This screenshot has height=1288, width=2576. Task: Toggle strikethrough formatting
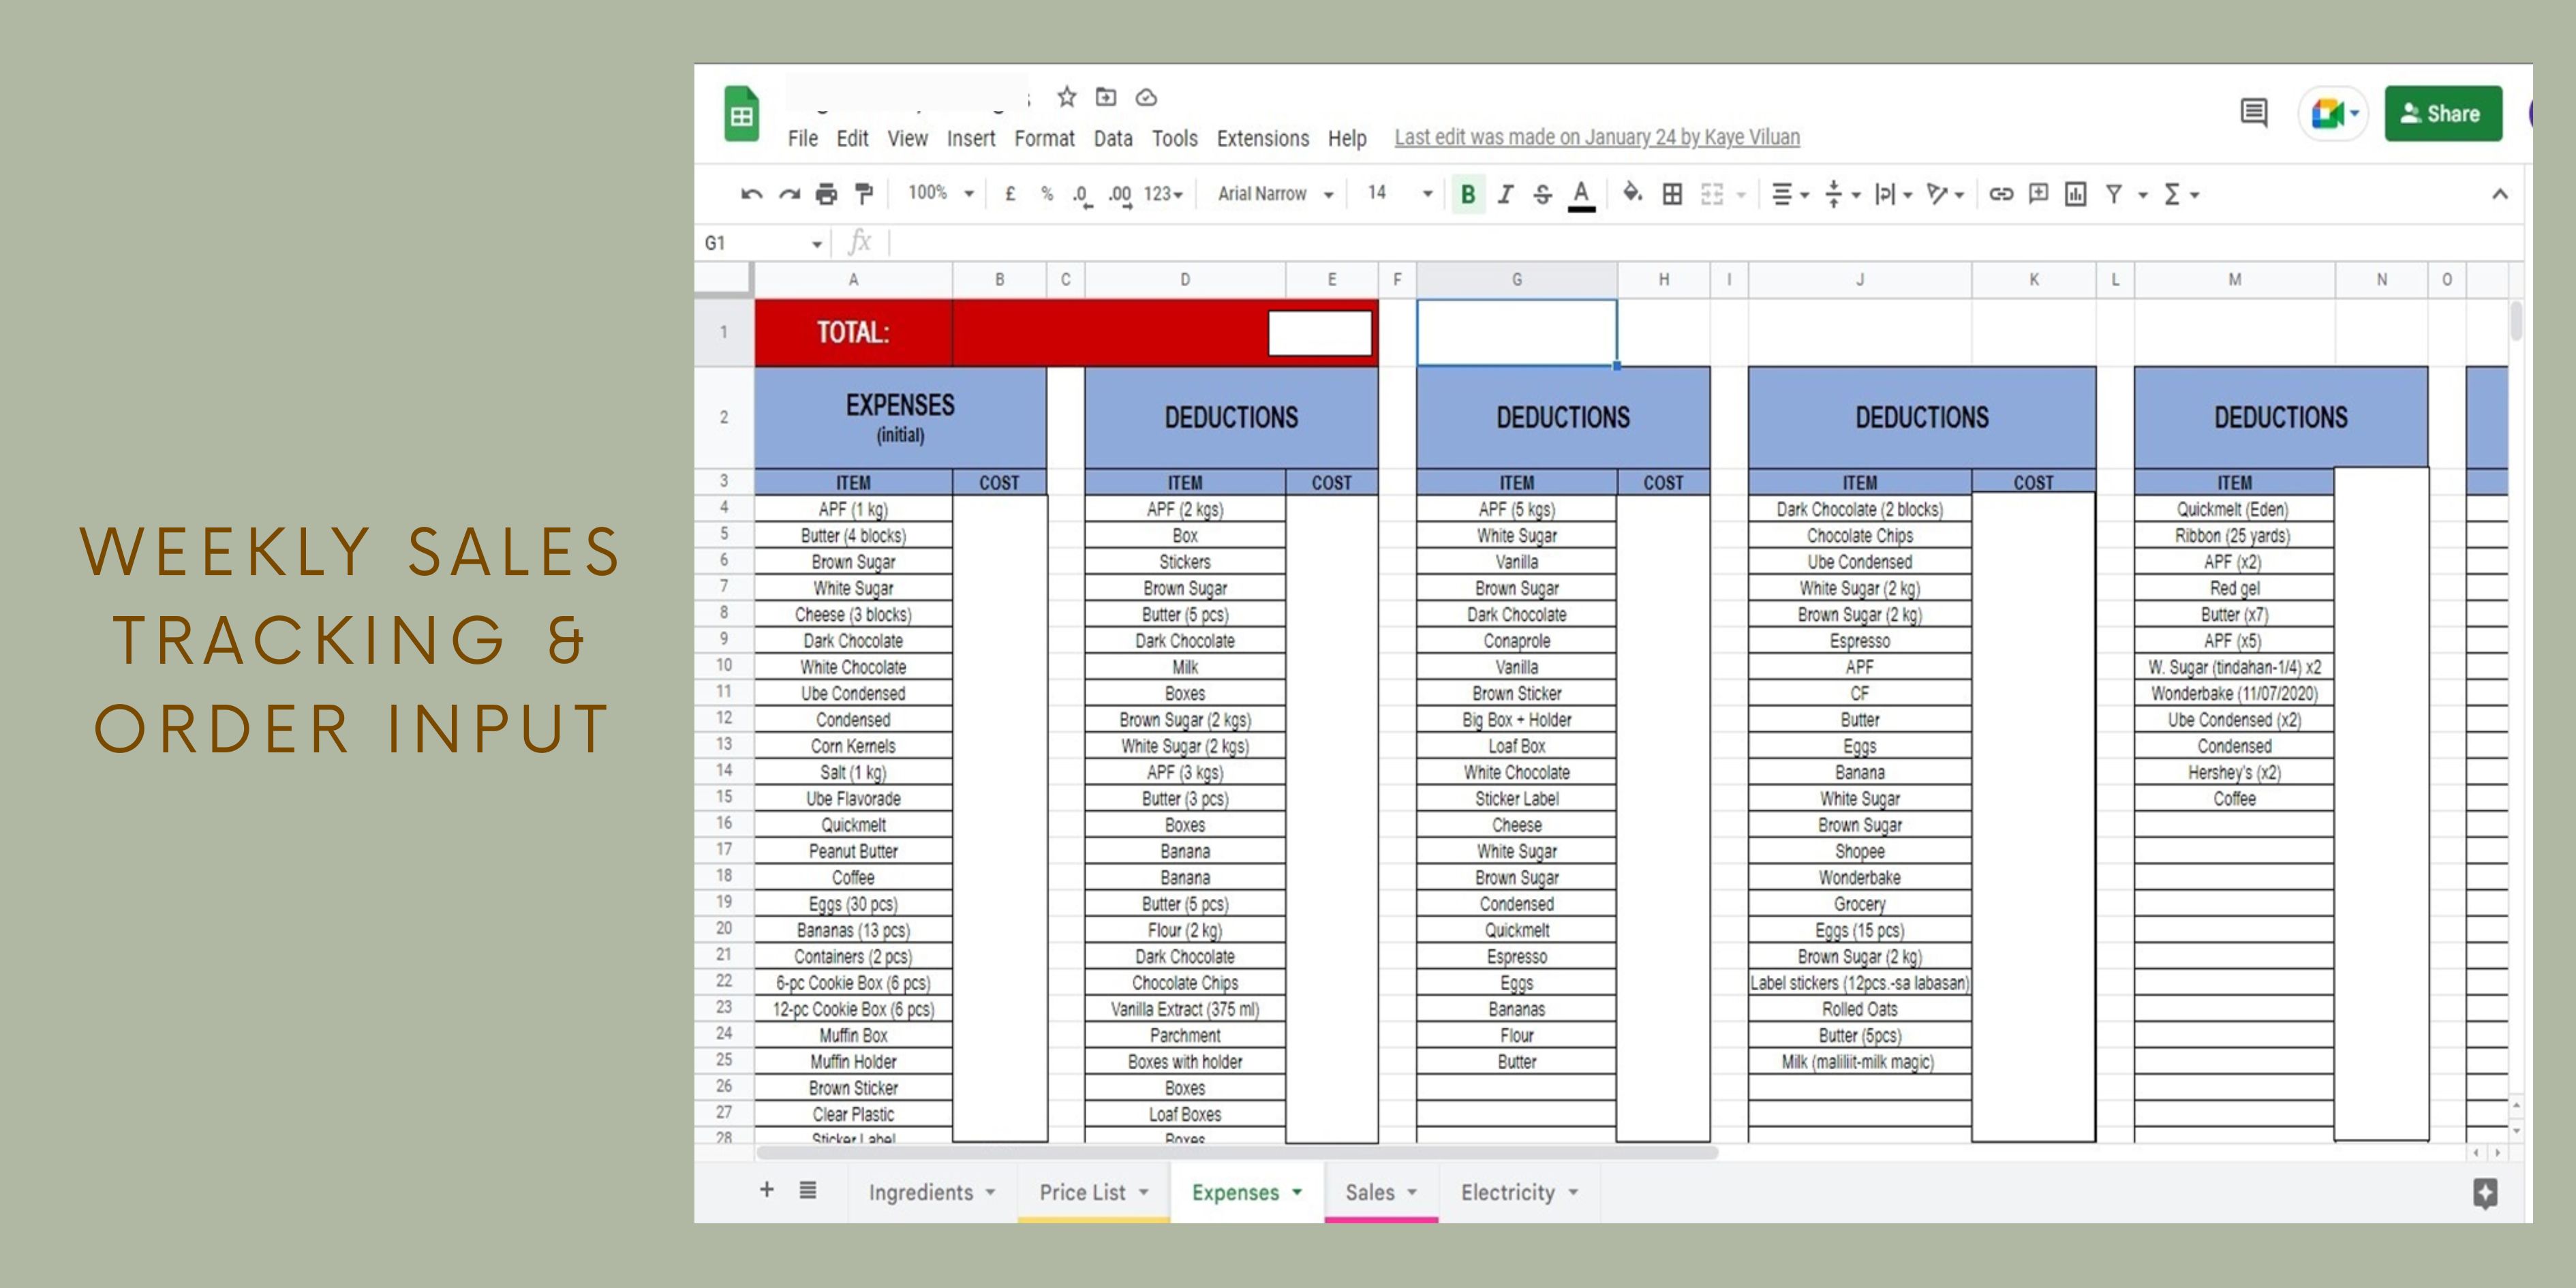[x=1543, y=194]
